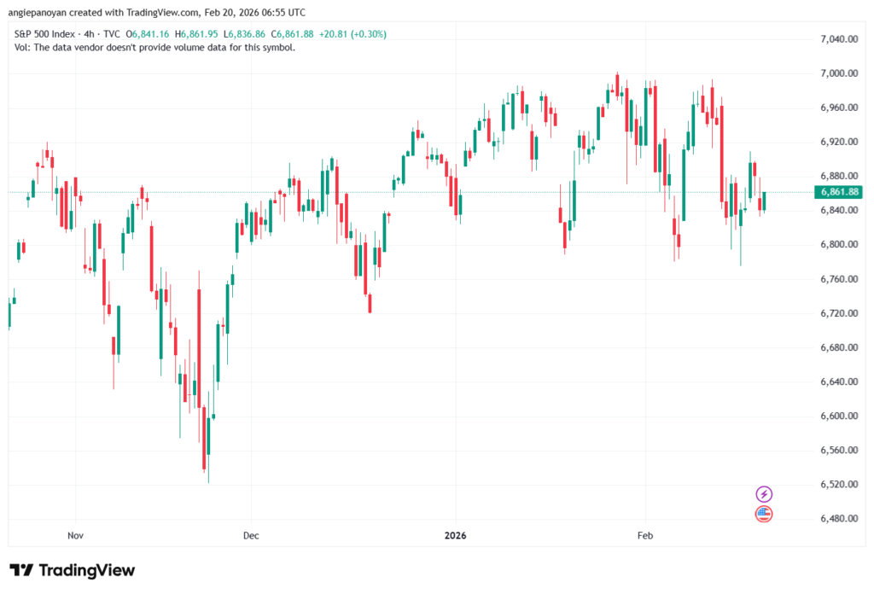Click the TradingView logo at bottom left
The image size is (874, 594).
tap(73, 570)
